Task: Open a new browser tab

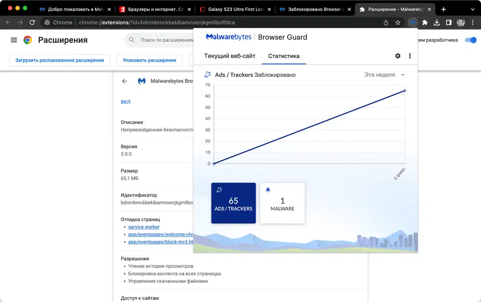Action: pos(443,9)
